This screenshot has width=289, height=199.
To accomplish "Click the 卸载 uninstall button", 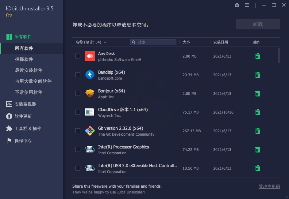I will (x=258, y=24).
